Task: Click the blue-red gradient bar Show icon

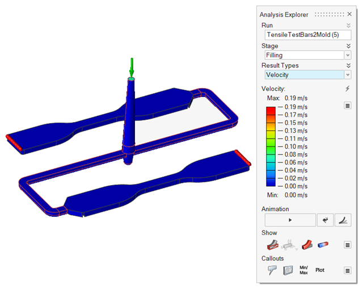Action: 323,245
